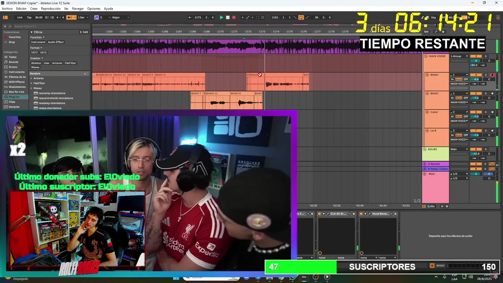Adjust ADLIBS volume value -12.9
The height and width of the screenshot is (283, 503).
click(476, 154)
